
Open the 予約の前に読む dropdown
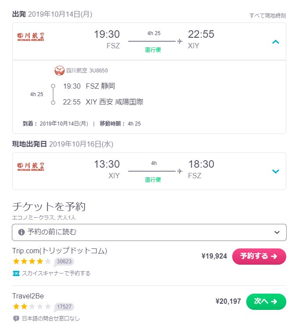(149, 232)
